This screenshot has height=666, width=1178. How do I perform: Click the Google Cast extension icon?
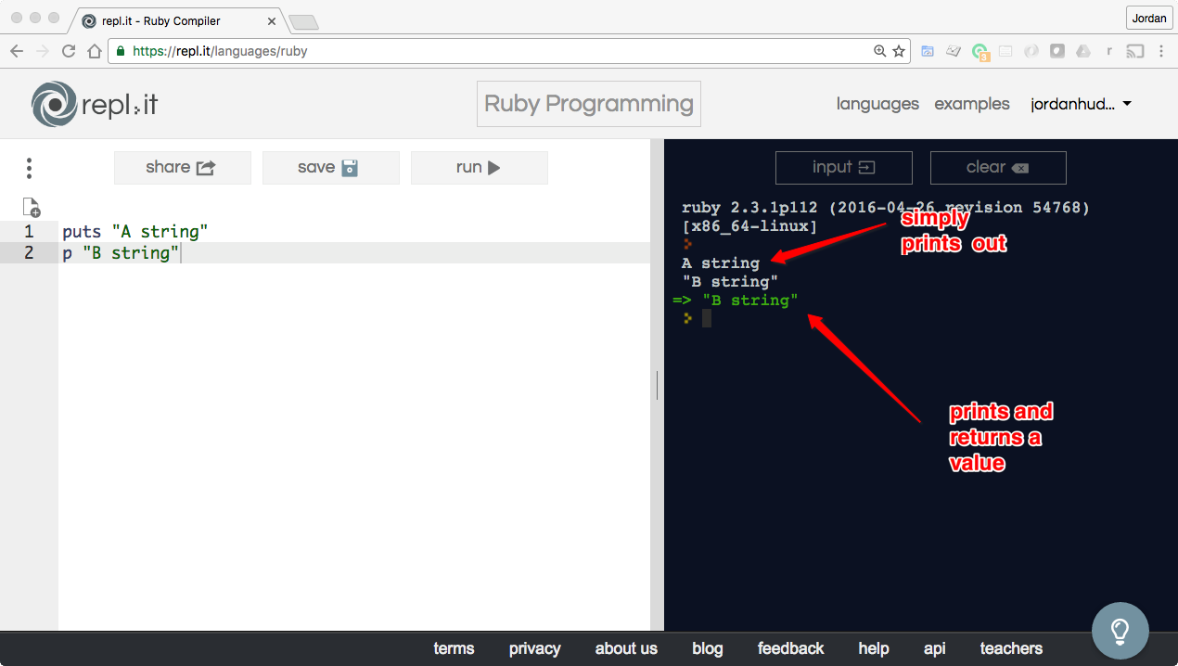coord(1134,52)
